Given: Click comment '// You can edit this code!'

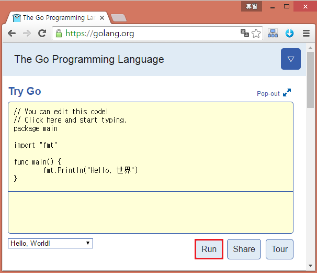Looking at the screenshot, I should [61, 112].
